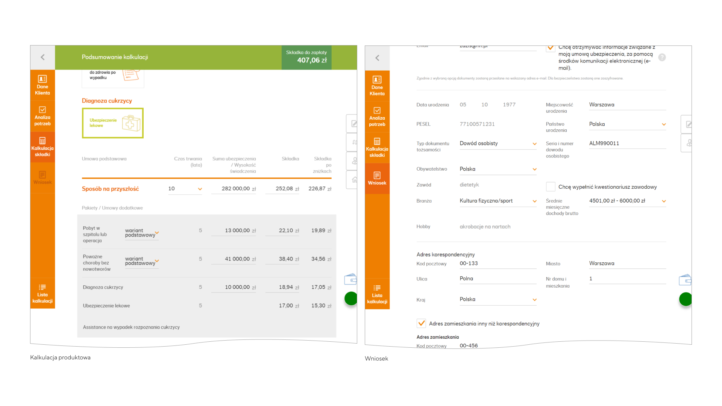
Task: Click edit pencil icon on Wniosek right edge
Action: pos(687,124)
